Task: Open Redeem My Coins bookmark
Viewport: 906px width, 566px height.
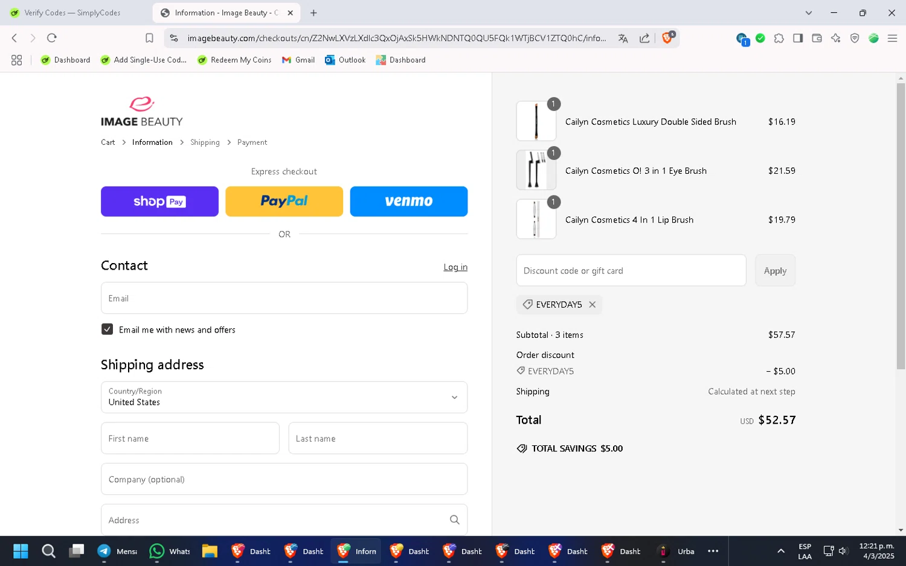Action: 234,60
